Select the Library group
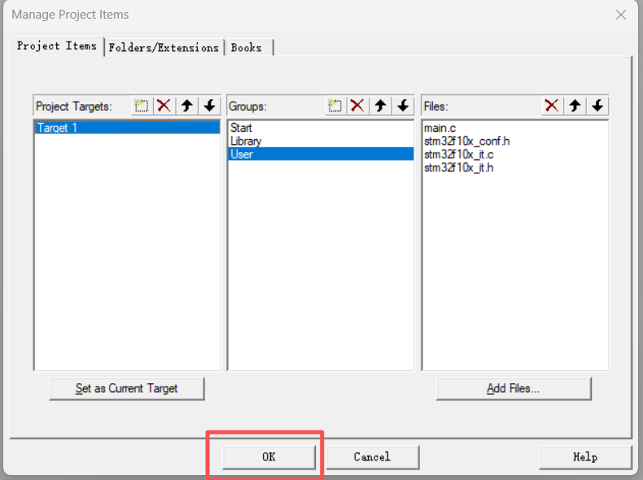The image size is (643, 480). pos(320,141)
